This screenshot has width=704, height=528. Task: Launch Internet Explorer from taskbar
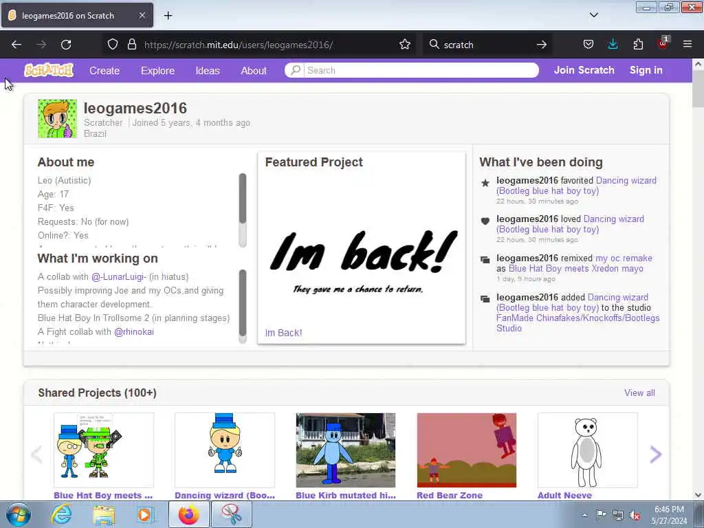61,514
